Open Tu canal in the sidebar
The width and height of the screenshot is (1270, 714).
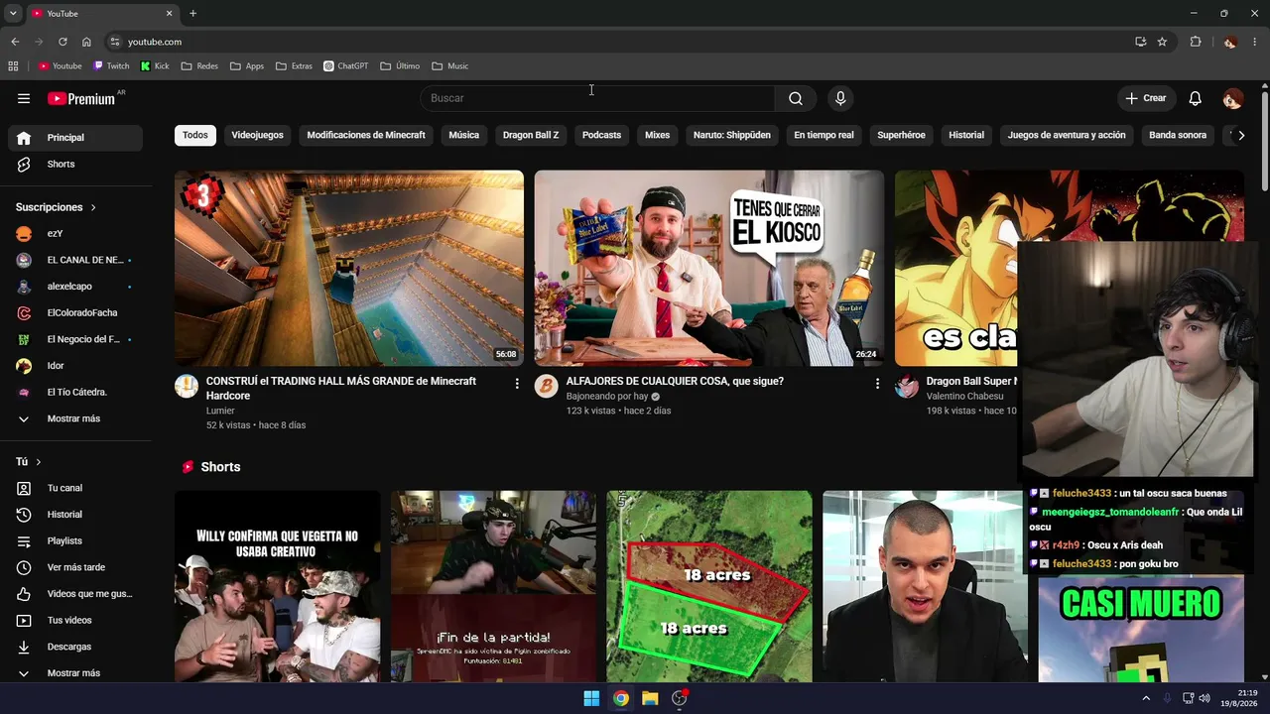point(75,488)
